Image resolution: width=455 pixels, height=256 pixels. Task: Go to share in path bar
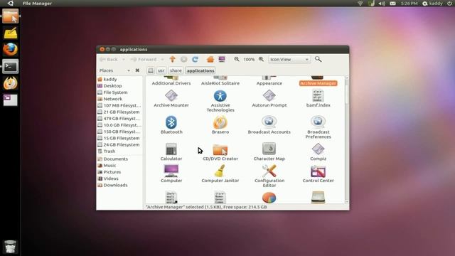click(176, 70)
